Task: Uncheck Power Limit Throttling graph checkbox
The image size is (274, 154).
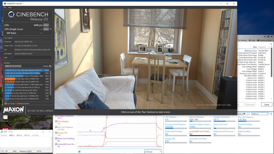Action: pos(56,138)
